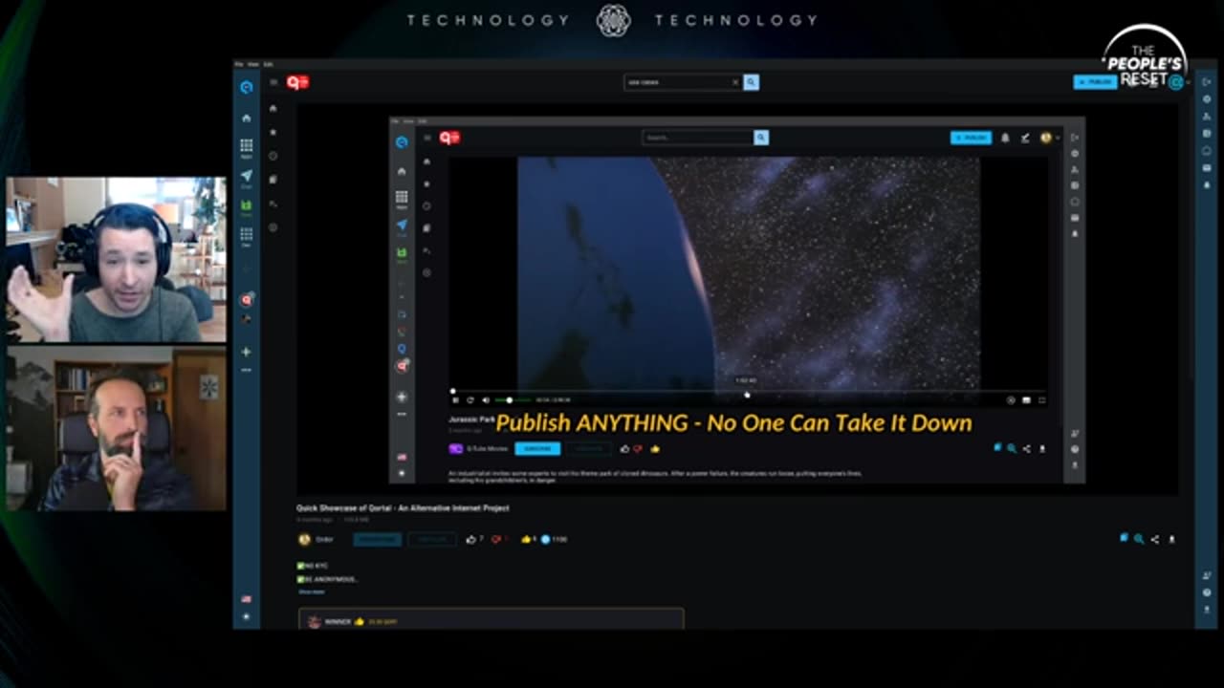
Task: Subscribe to the Qortal showcase video's channel
Action: coord(377,539)
